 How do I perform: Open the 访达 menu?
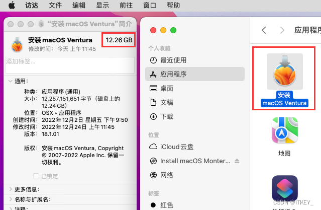(32, 5)
